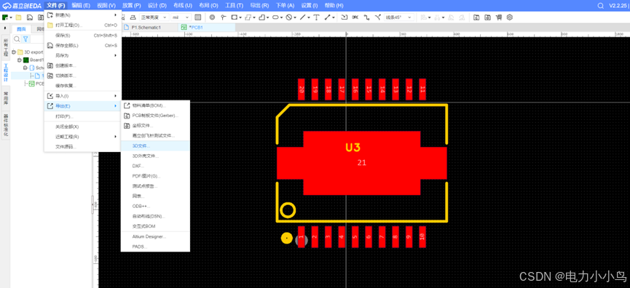Open the 线条45° routing angle dropdown
The image size is (630, 288).
(399, 17)
